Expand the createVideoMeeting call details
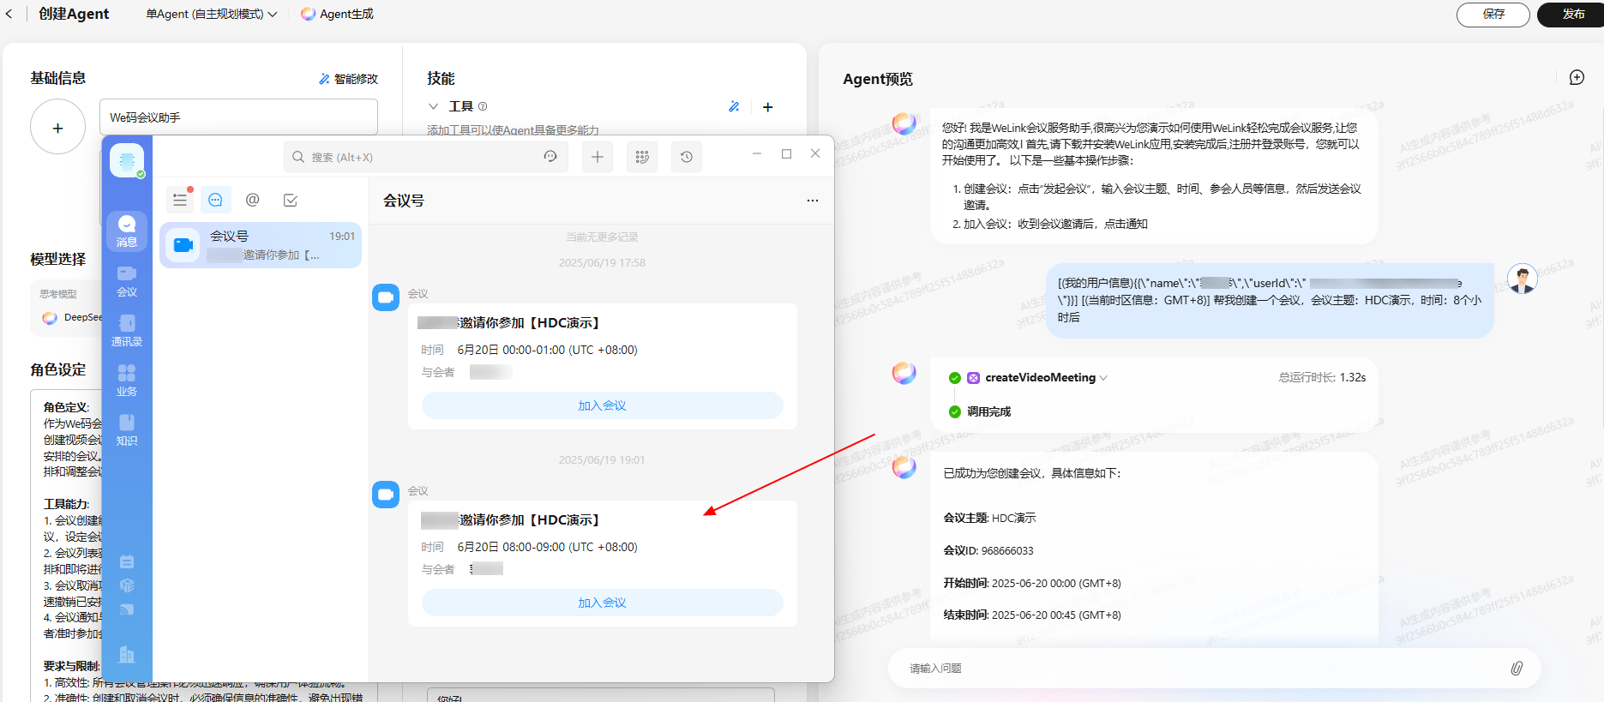The image size is (1604, 702). click(1103, 378)
